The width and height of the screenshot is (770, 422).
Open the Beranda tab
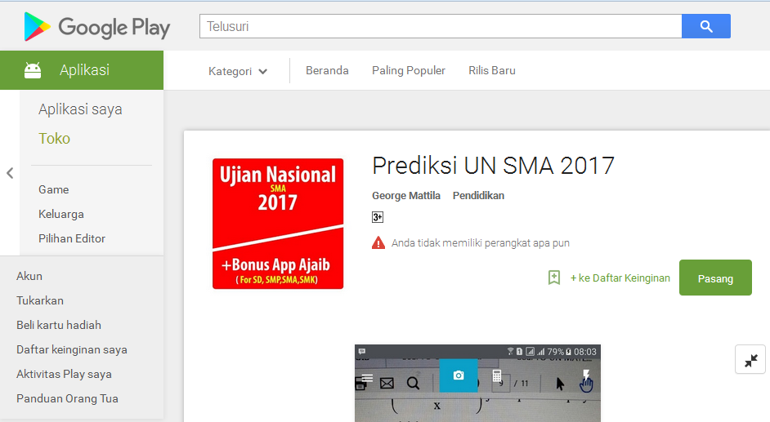(x=327, y=70)
